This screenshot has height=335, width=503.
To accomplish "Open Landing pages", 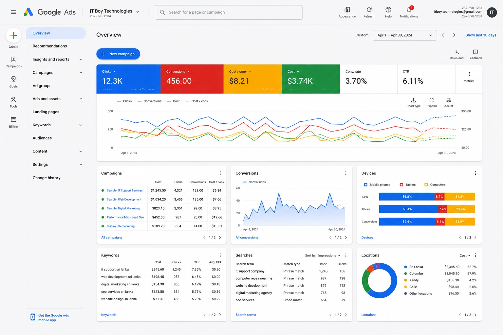I will (x=46, y=112).
